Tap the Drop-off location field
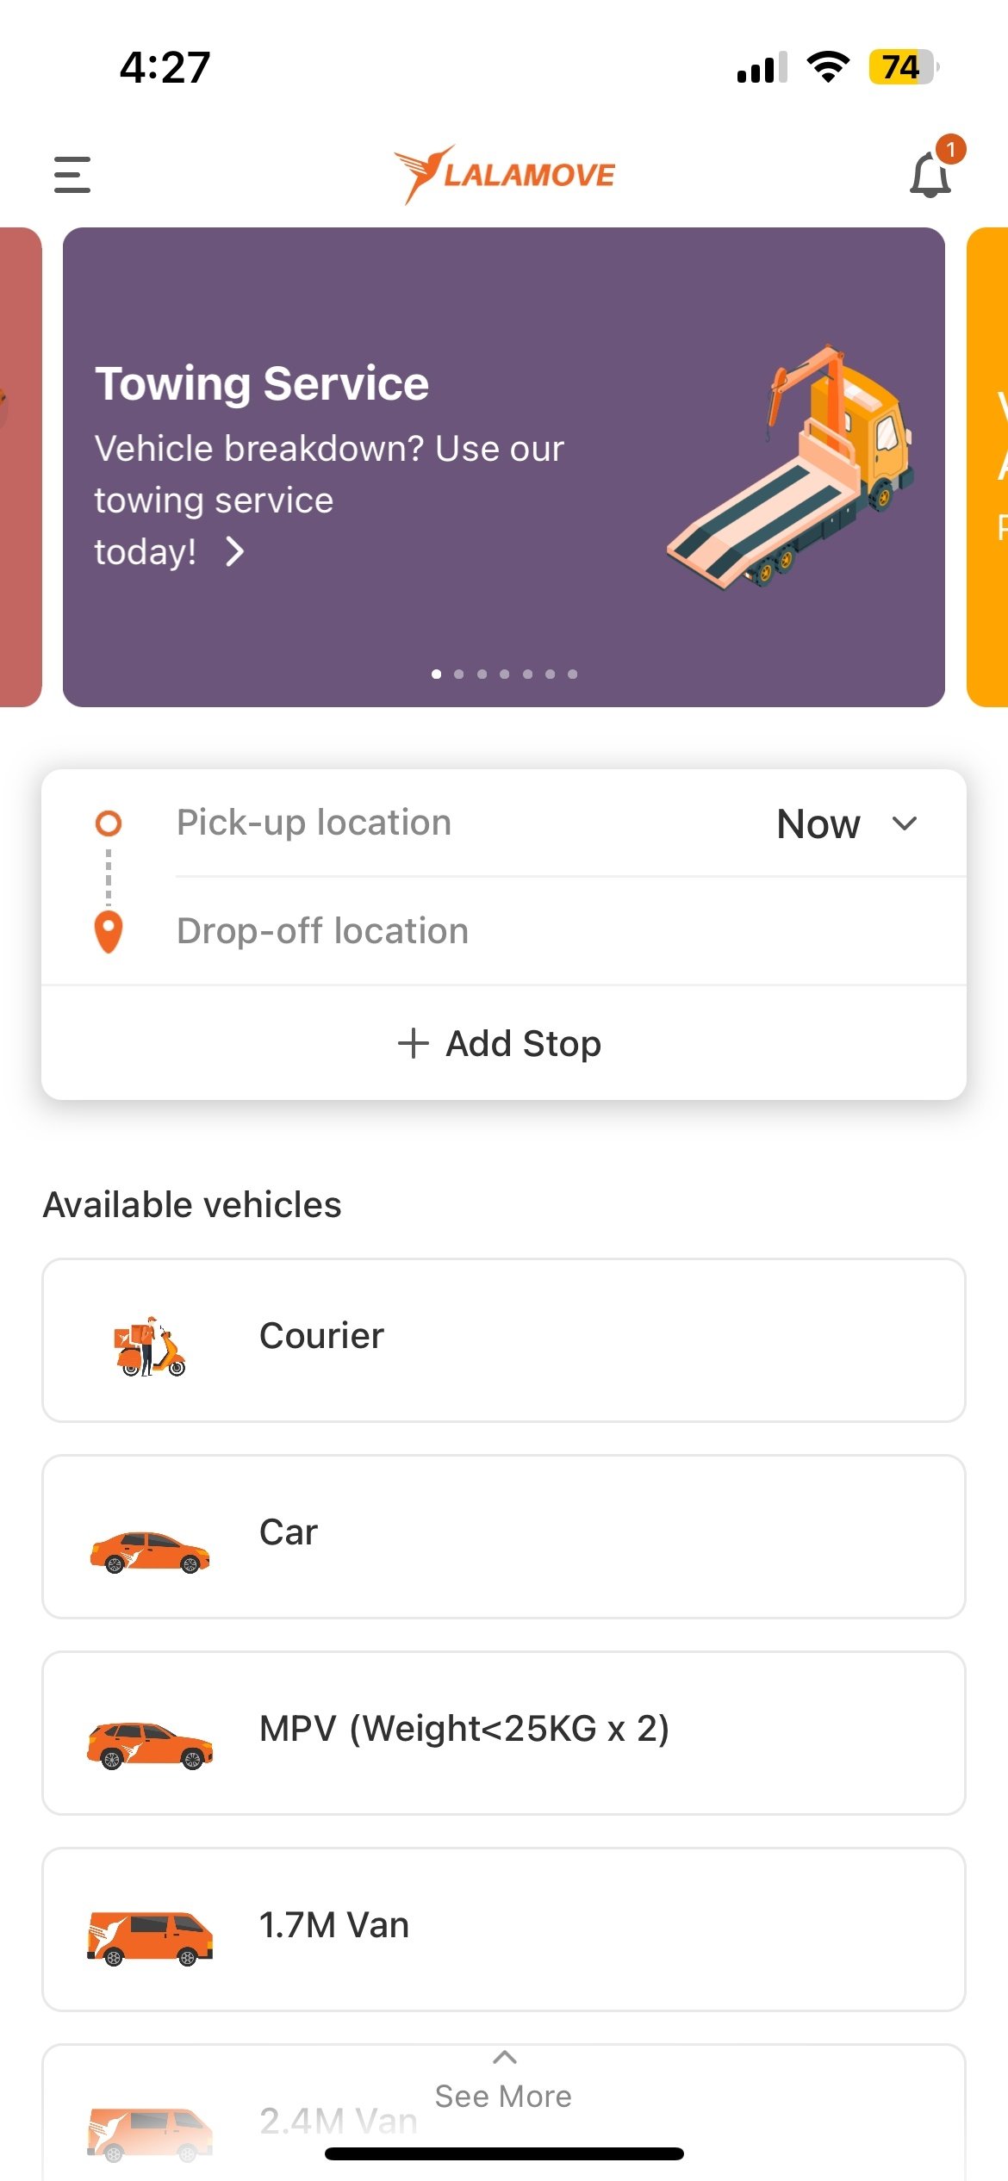1008x2181 pixels. click(x=569, y=931)
